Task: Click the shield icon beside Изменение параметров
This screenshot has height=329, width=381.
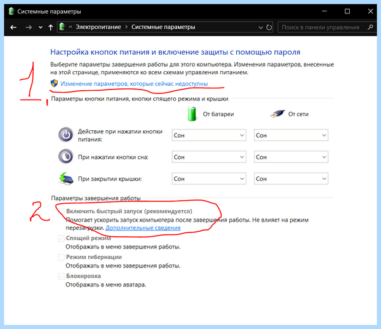Action: click(x=54, y=83)
